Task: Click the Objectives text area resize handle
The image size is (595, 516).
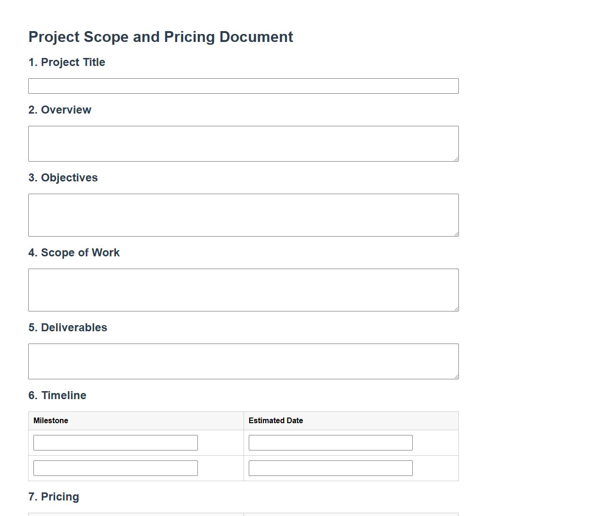Action: point(456,234)
